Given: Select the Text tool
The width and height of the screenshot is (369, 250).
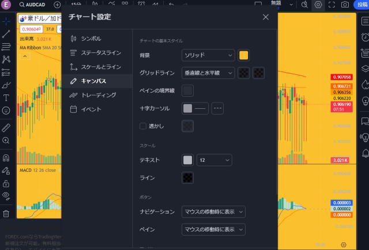Looking at the screenshot, I should click(x=6, y=97).
